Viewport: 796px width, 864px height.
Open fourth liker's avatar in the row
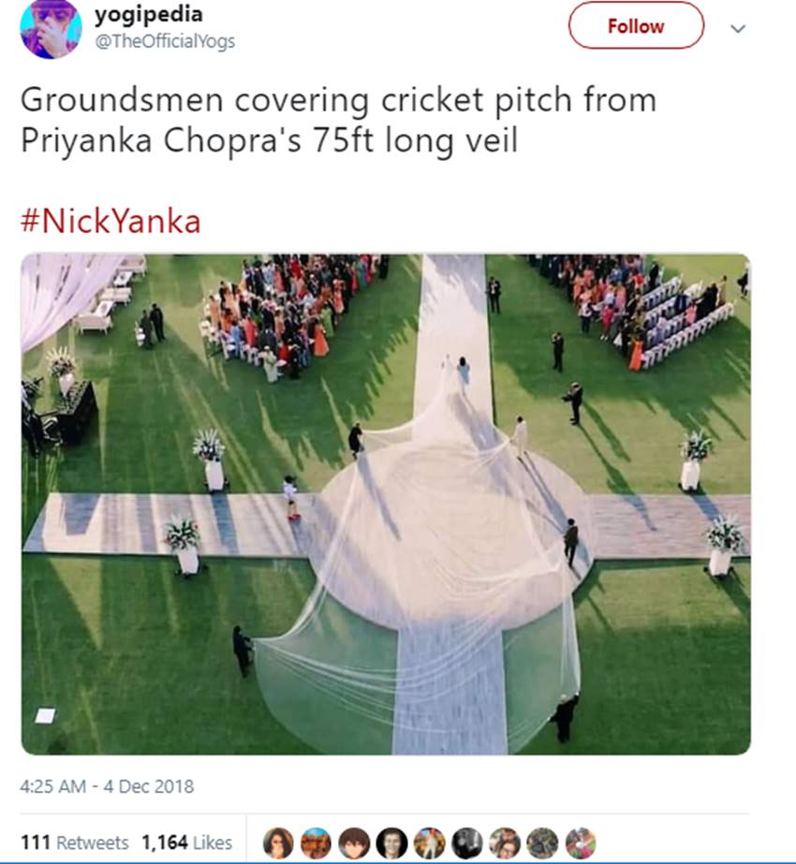point(392,843)
